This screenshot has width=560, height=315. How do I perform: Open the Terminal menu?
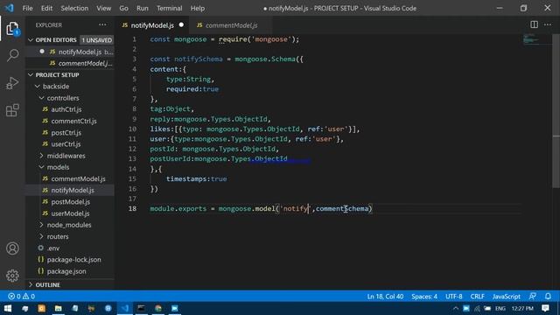click(x=169, y=8)
